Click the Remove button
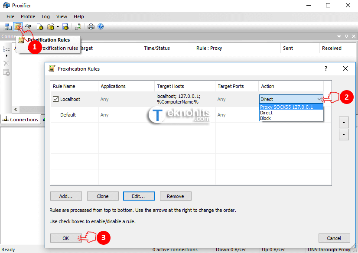 click(x=176, y=196)
